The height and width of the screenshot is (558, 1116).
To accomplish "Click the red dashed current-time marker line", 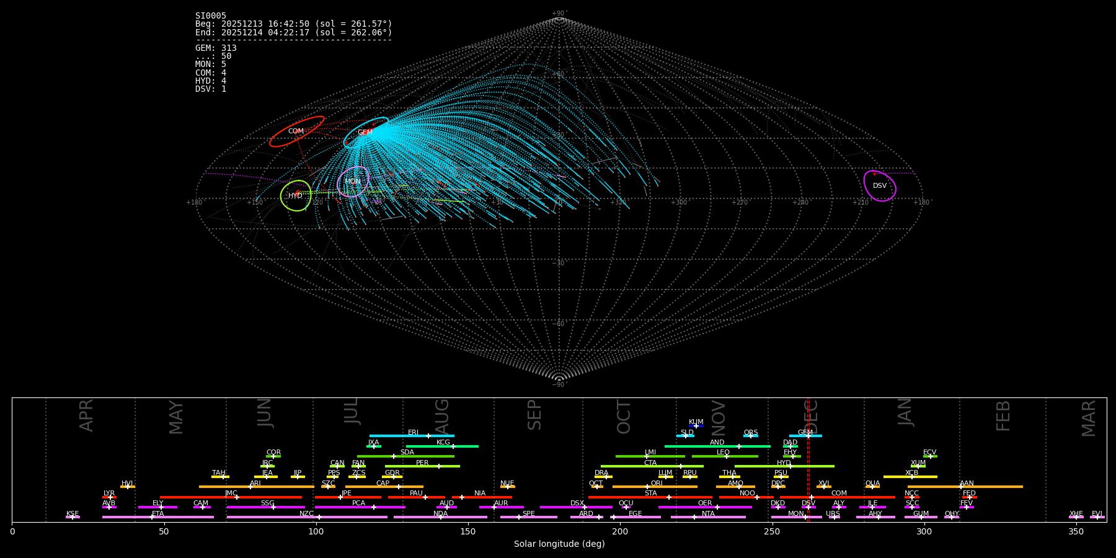I will point(808,459).
